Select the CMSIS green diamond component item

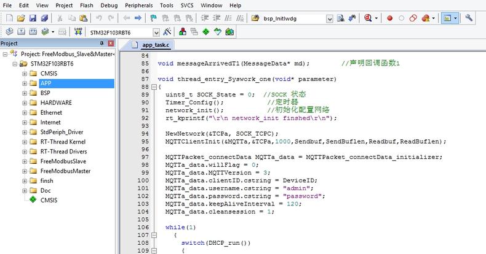49,200
